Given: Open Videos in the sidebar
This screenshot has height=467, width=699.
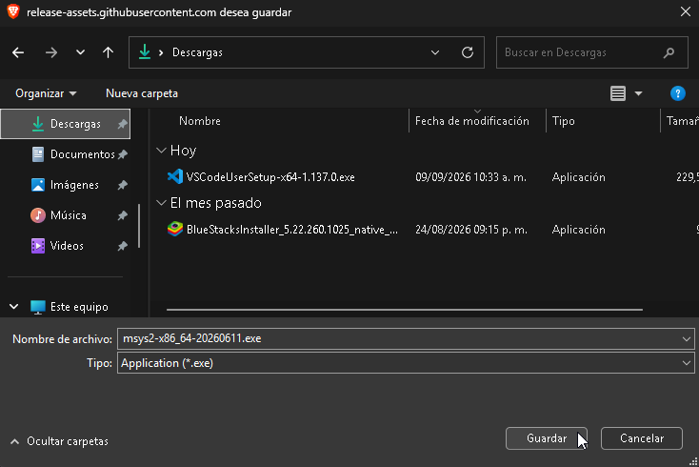Looking at the screenshot, I should 67,246.
